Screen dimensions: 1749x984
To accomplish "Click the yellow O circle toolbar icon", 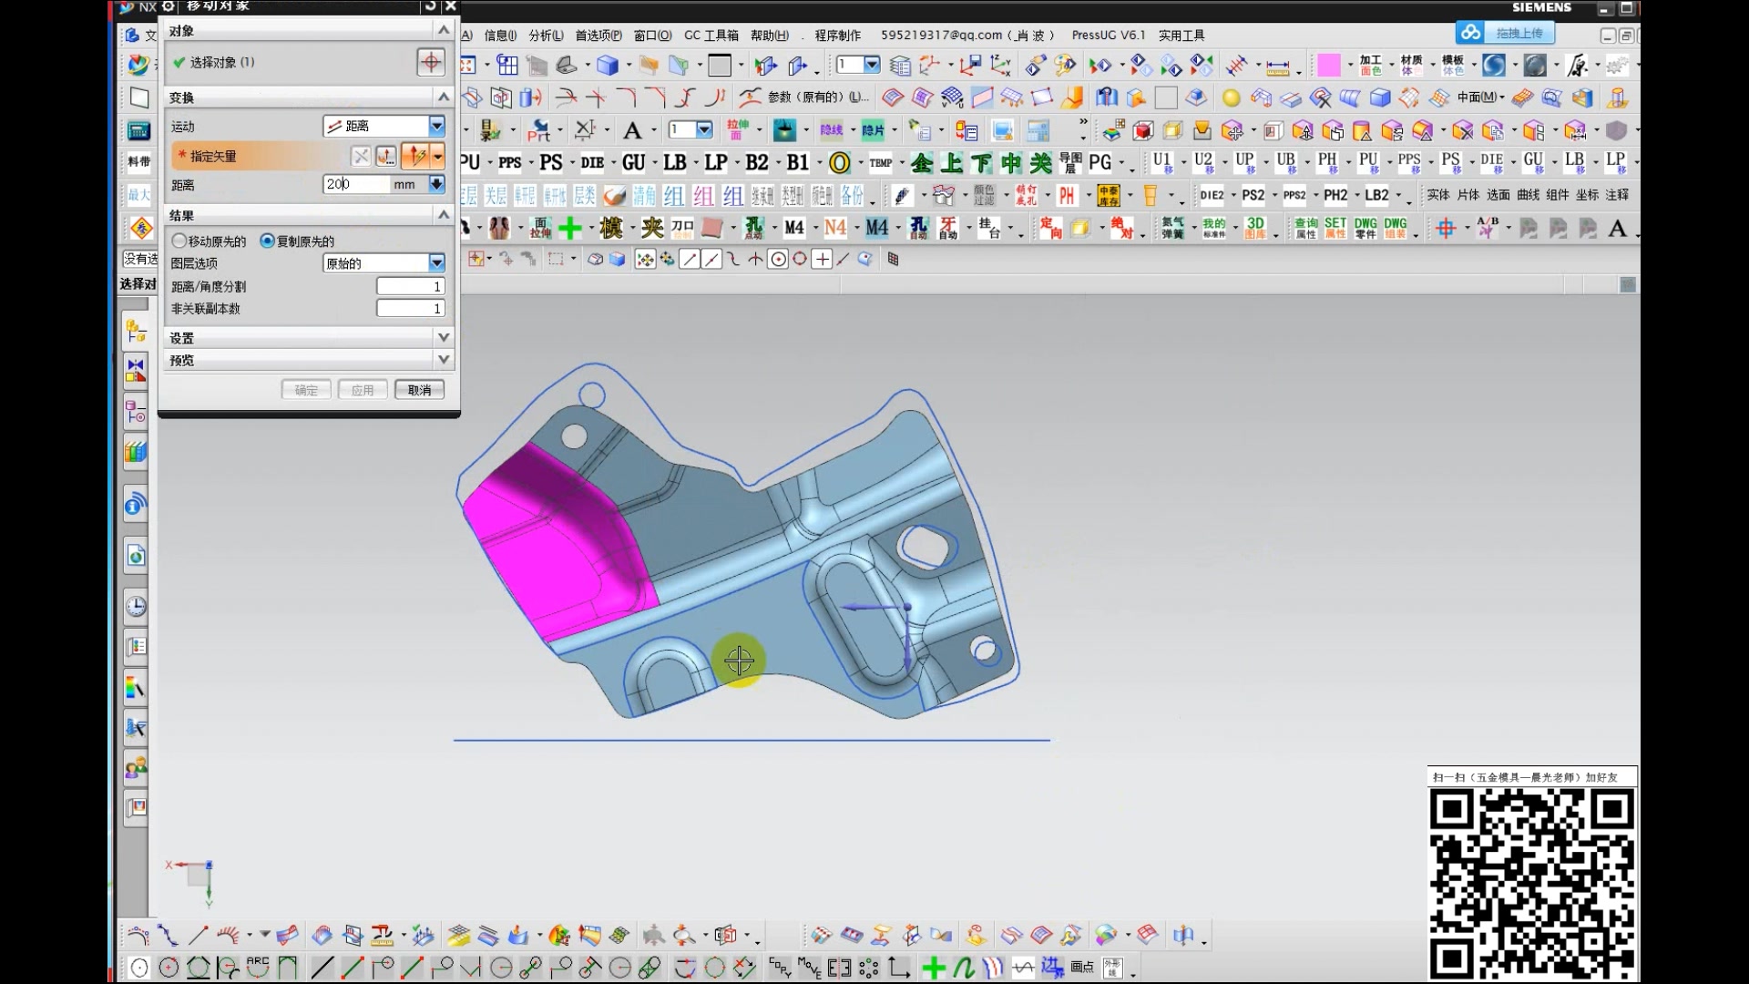I will pos(839,163).
